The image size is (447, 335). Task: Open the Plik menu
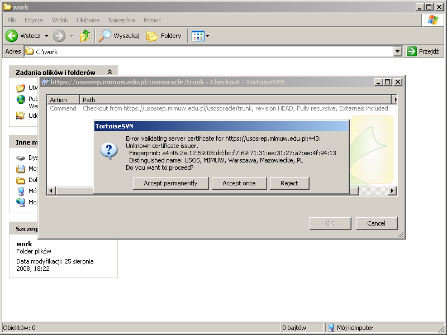(12, 20)
